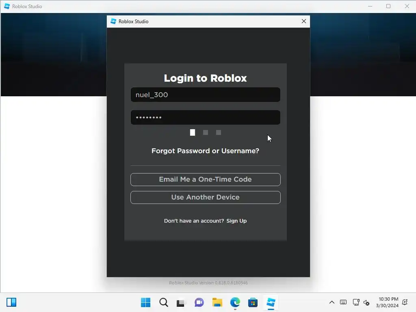Click Email Me a One-Time Code button
This screenshot has width=416, height=312.
coord(205,179)
